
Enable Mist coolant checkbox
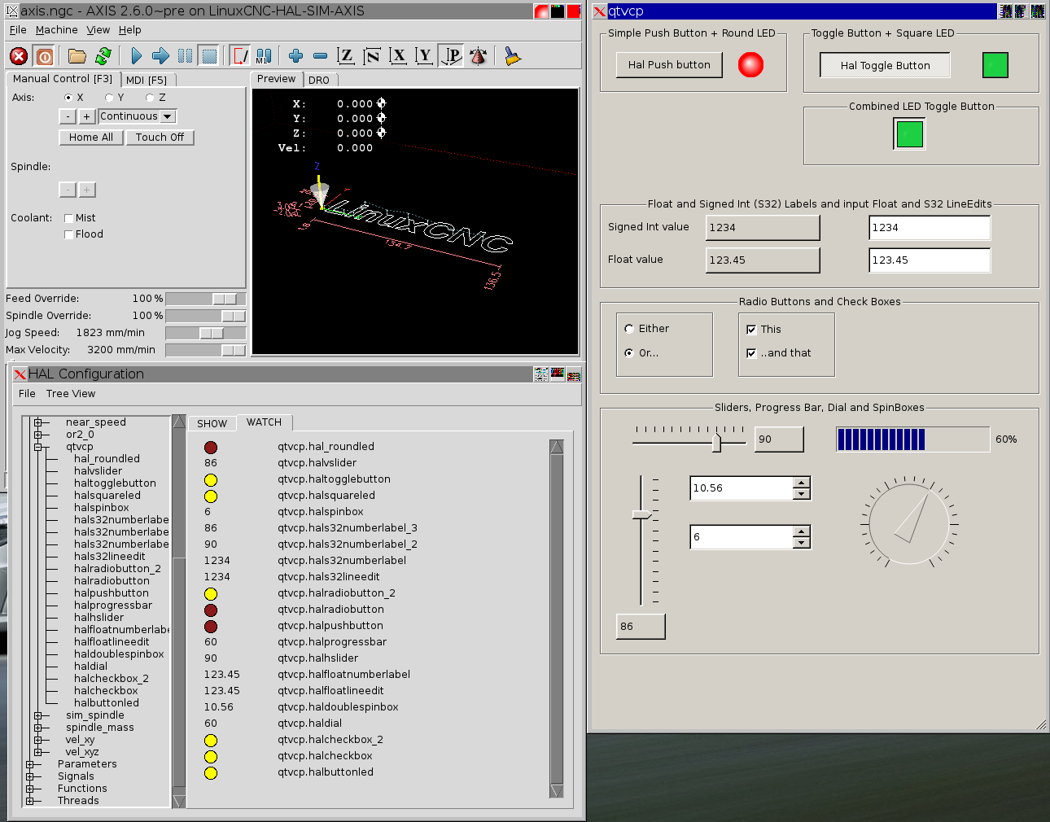[69, 218]
